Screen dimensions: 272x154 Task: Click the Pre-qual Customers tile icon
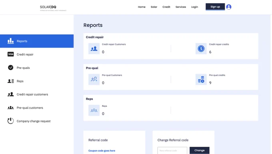94,80
